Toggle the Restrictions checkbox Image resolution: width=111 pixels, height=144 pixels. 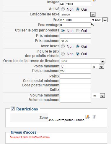tap(13, 109)
